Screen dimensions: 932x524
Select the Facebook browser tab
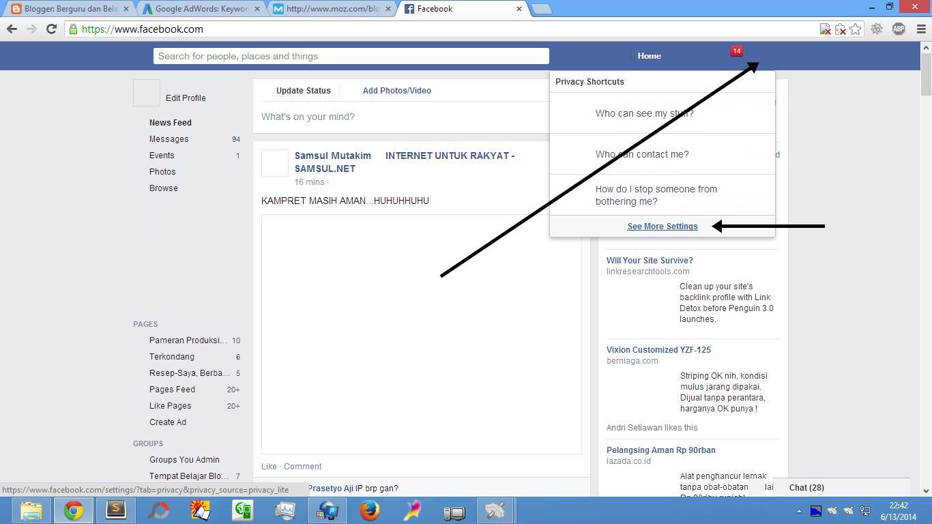464,9
